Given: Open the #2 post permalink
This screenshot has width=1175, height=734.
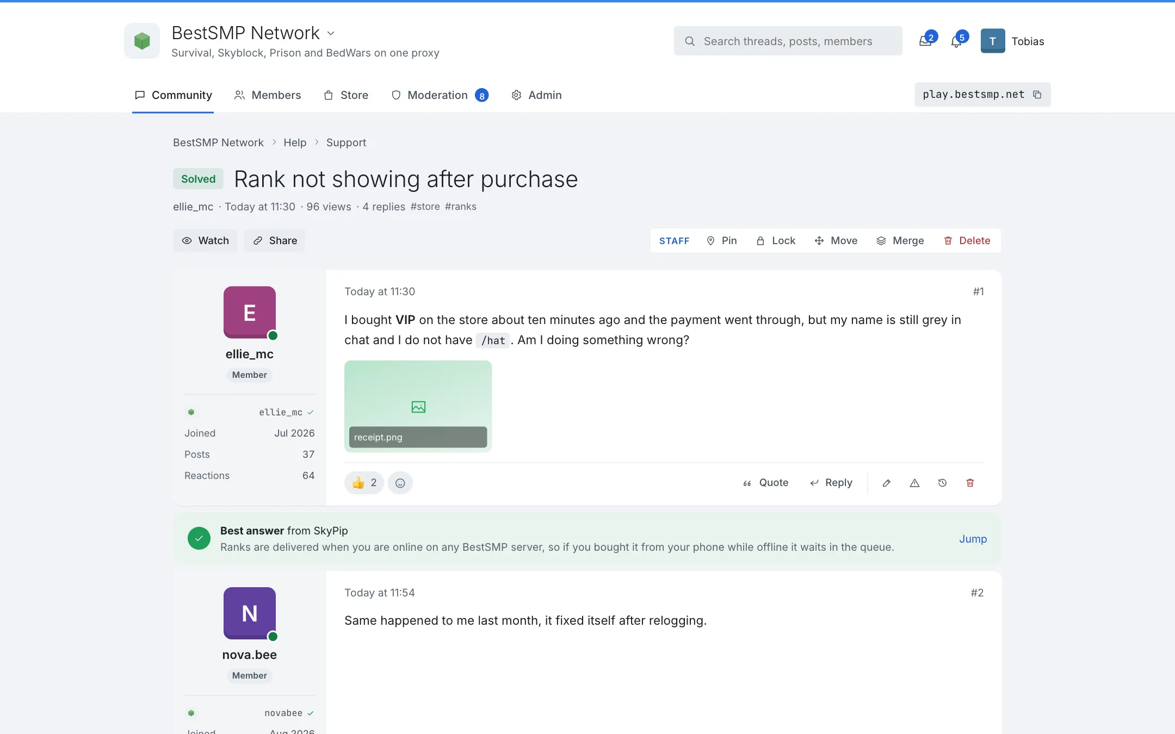Looking at the screenshot, I should [977, 593].
